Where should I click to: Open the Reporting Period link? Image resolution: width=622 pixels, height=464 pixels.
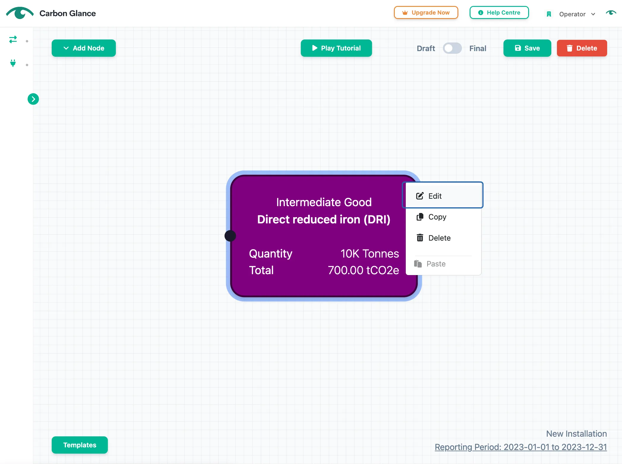(x=521, y=447)
